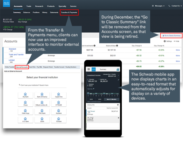Open the Trade and Transfer account link
Screen dimensions: 183x141
point(16,55)
